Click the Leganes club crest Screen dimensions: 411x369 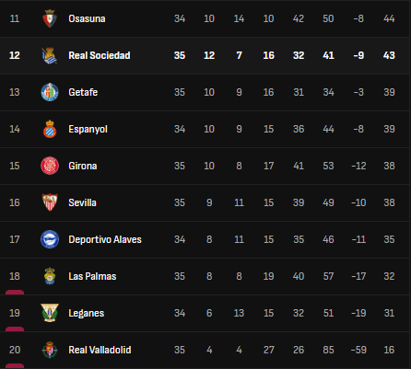[50, 313]
